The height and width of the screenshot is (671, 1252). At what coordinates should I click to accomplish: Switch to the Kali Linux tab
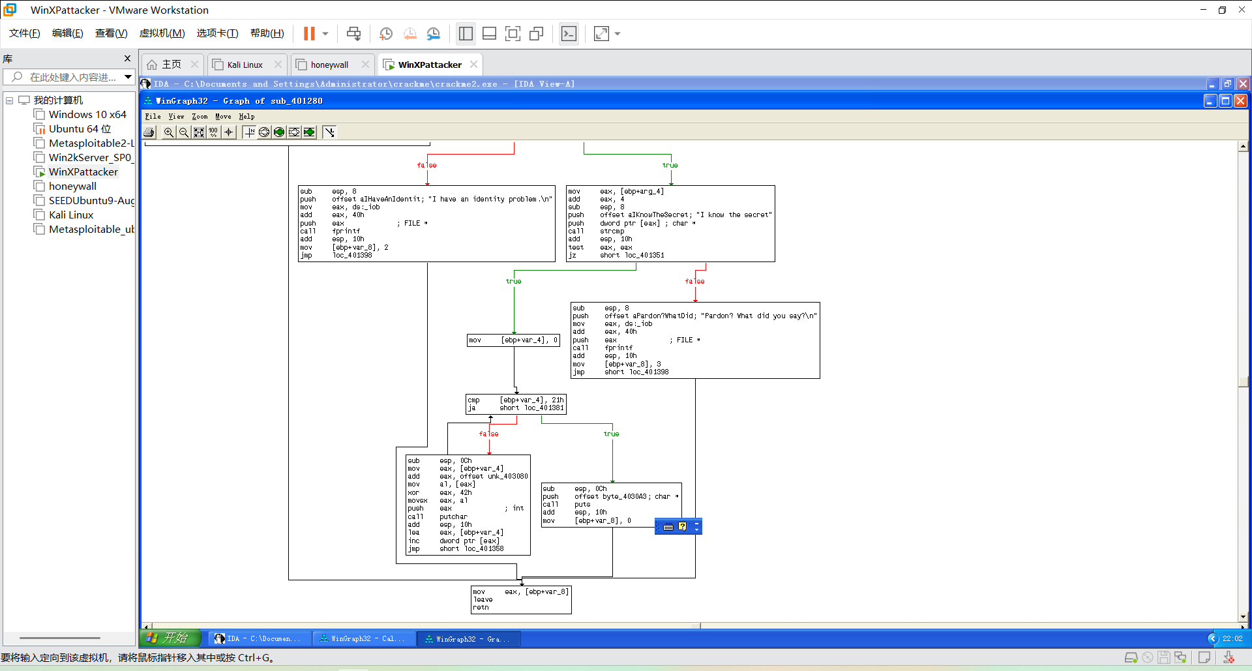[x=245, y=65]
